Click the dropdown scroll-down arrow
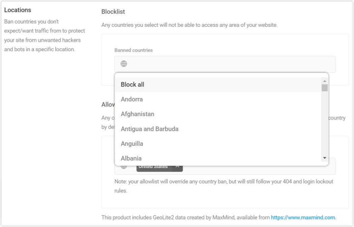Screen dimensions: 354x227 pos(324,157)
